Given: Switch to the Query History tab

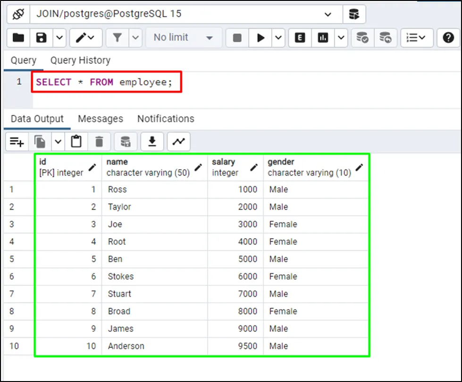Looking at the screenshot, I should 80,60.
